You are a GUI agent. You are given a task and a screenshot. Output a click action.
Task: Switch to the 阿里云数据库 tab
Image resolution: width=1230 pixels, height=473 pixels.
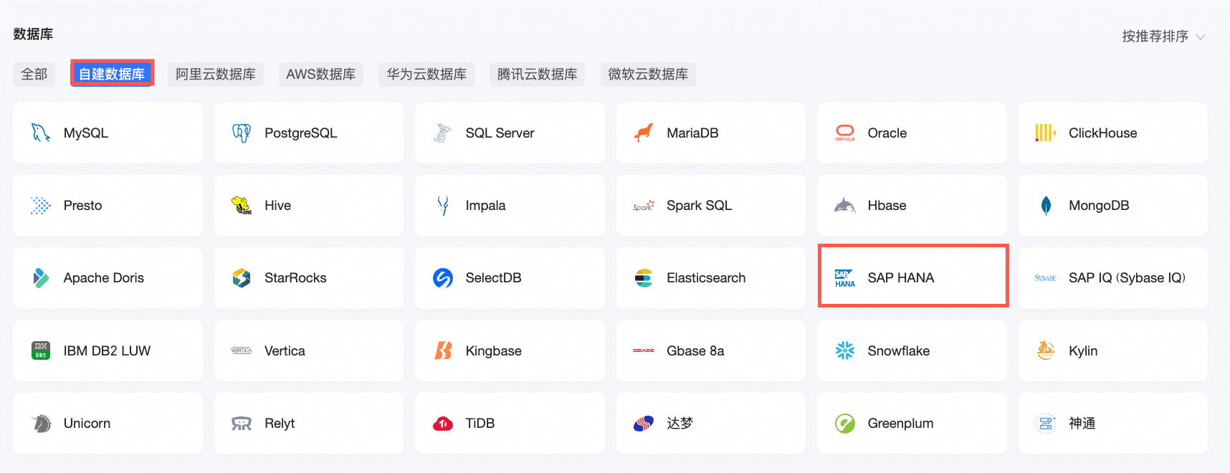click(x=216, y=75)
